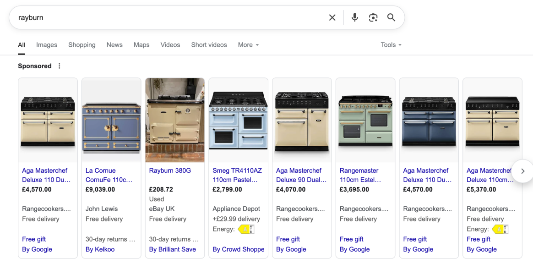Open search by image camera icon
Viewport: 533px width, 275px height.
click(373, 17)
